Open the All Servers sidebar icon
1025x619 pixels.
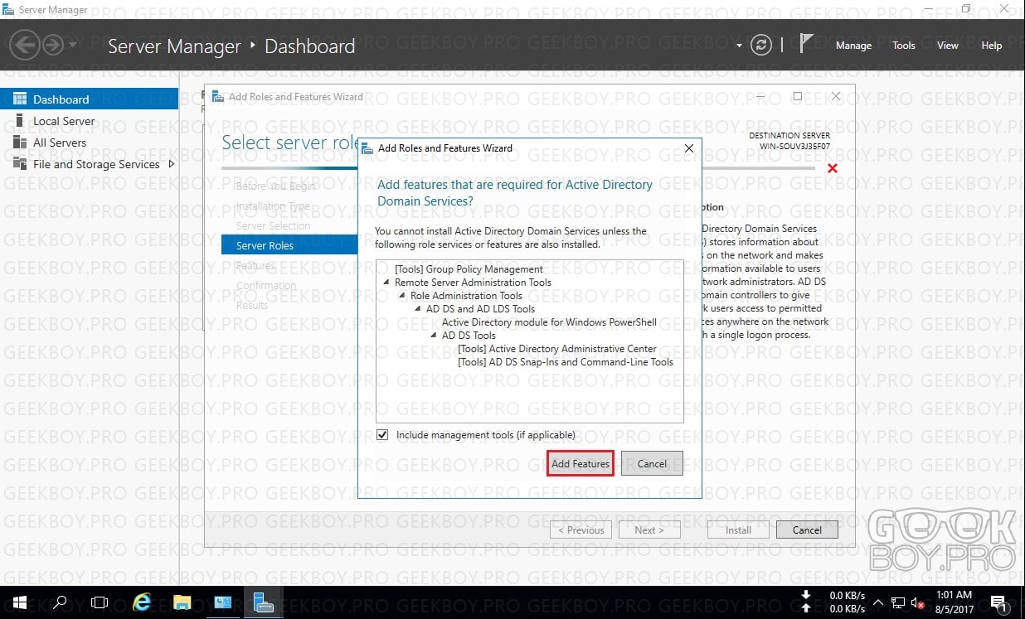pos(20,143)
